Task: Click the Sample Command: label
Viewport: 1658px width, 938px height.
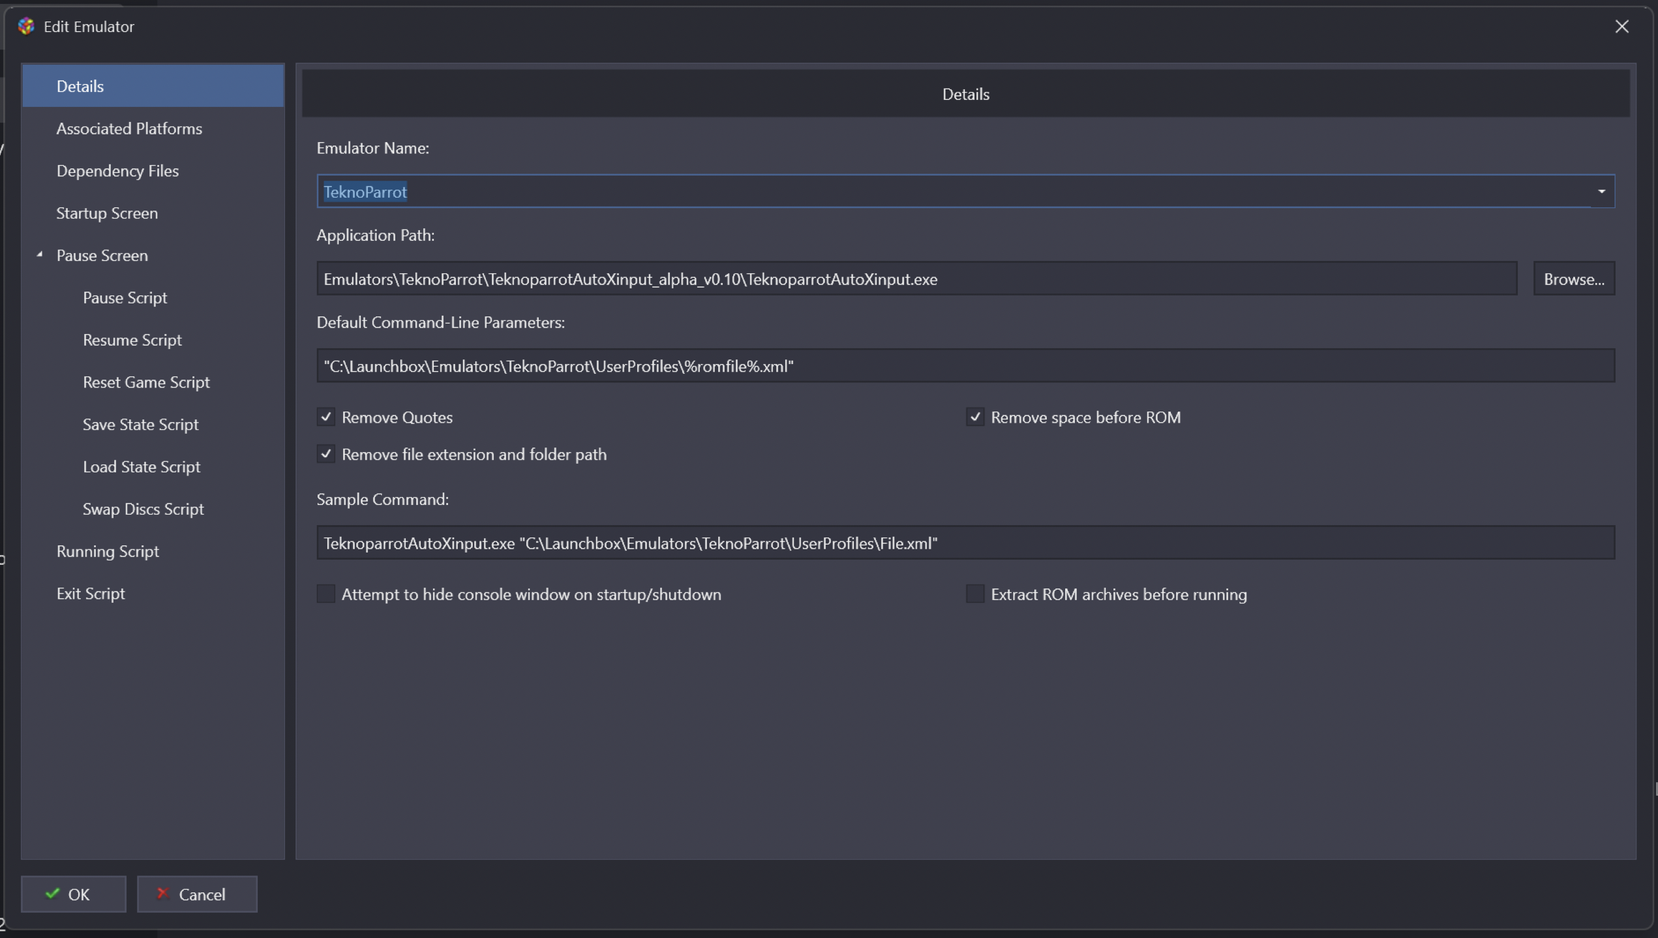Action: pos(383,499)
